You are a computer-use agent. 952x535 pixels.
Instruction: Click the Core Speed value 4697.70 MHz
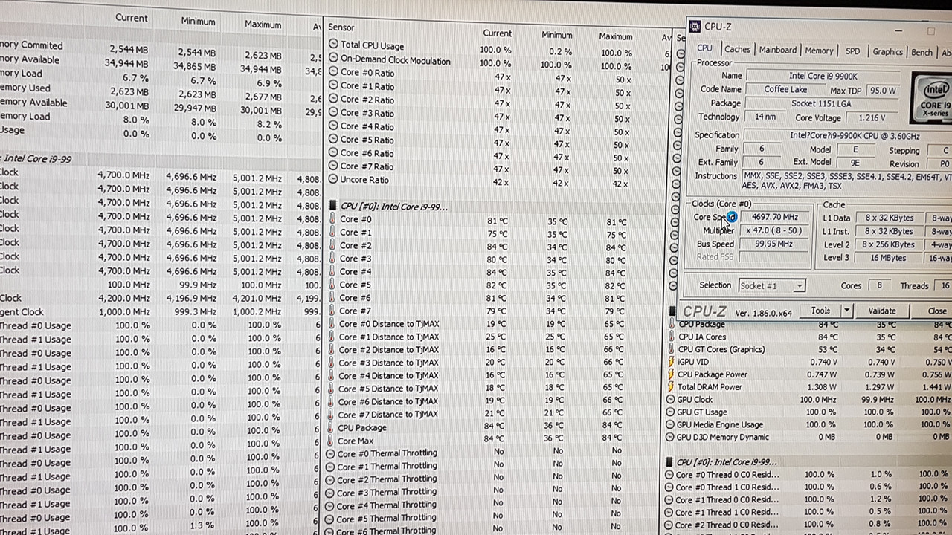[x=775, y=217]
